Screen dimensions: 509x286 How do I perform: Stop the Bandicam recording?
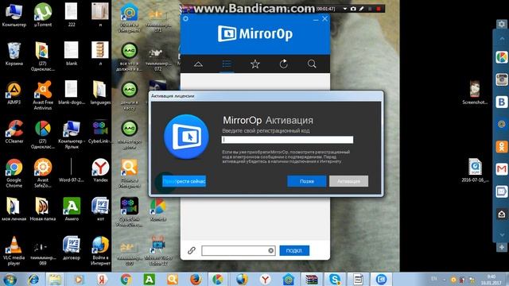[379, 9]
